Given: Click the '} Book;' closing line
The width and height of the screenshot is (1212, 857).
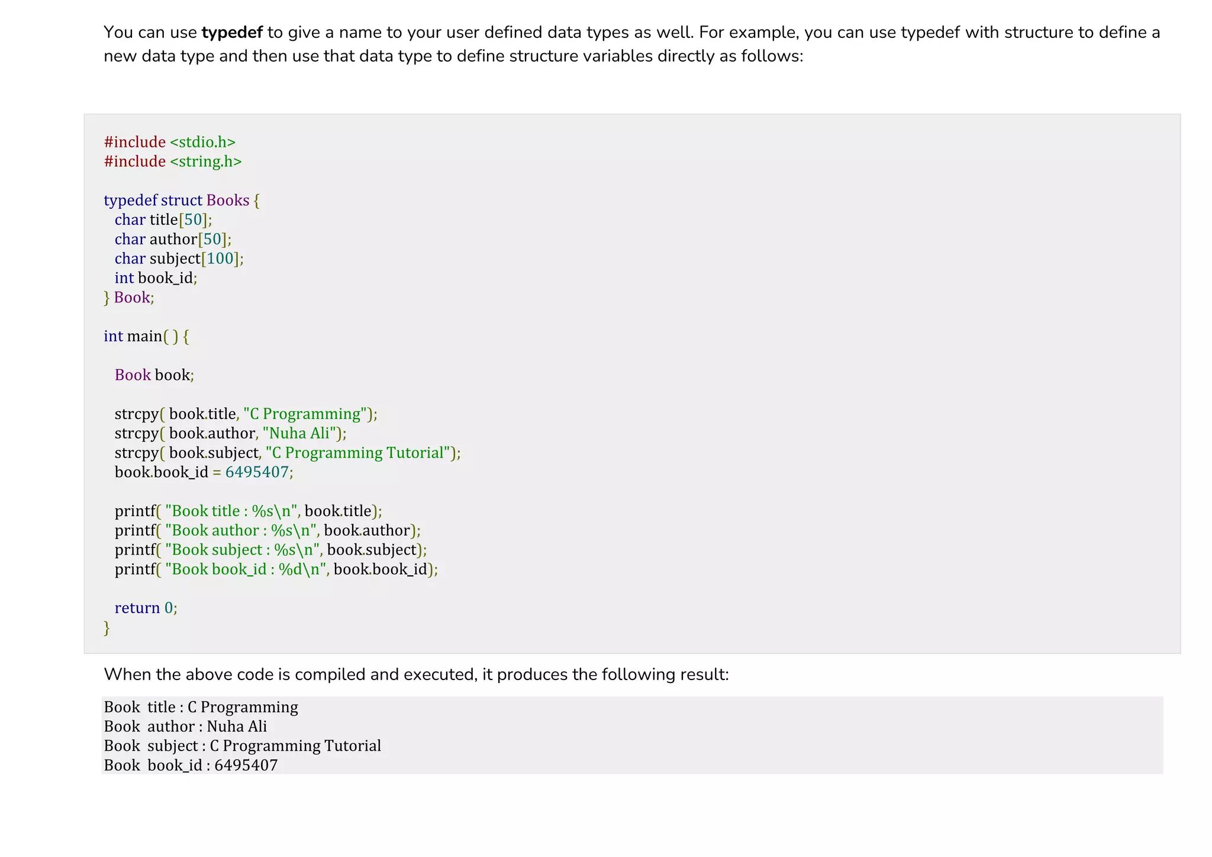Looking at the screenshot, I should pos(129,297).
